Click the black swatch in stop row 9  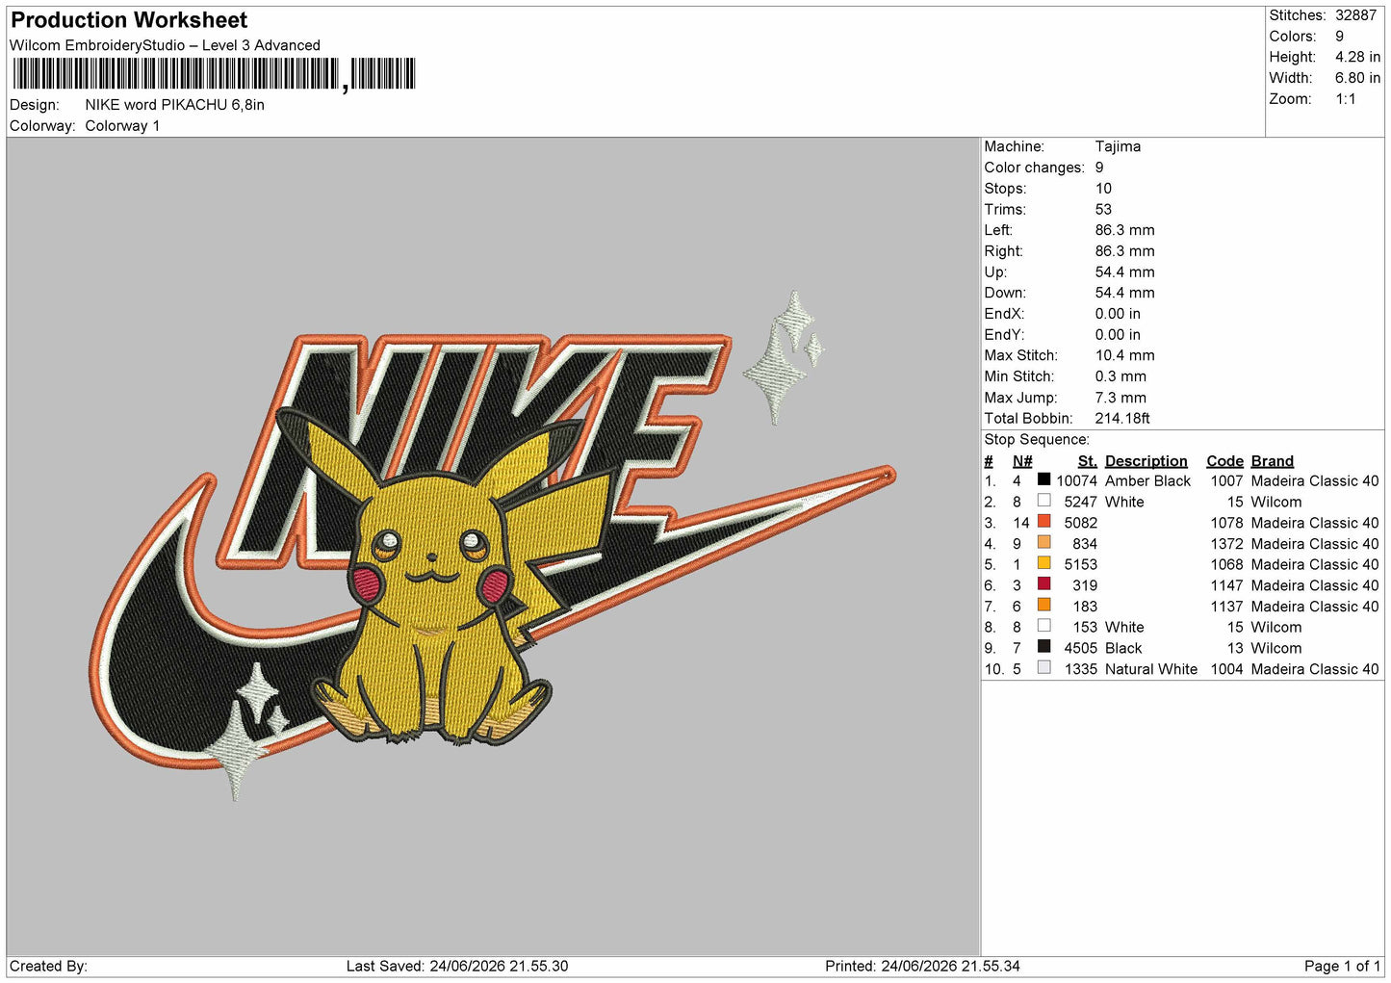click(1043, 647)
